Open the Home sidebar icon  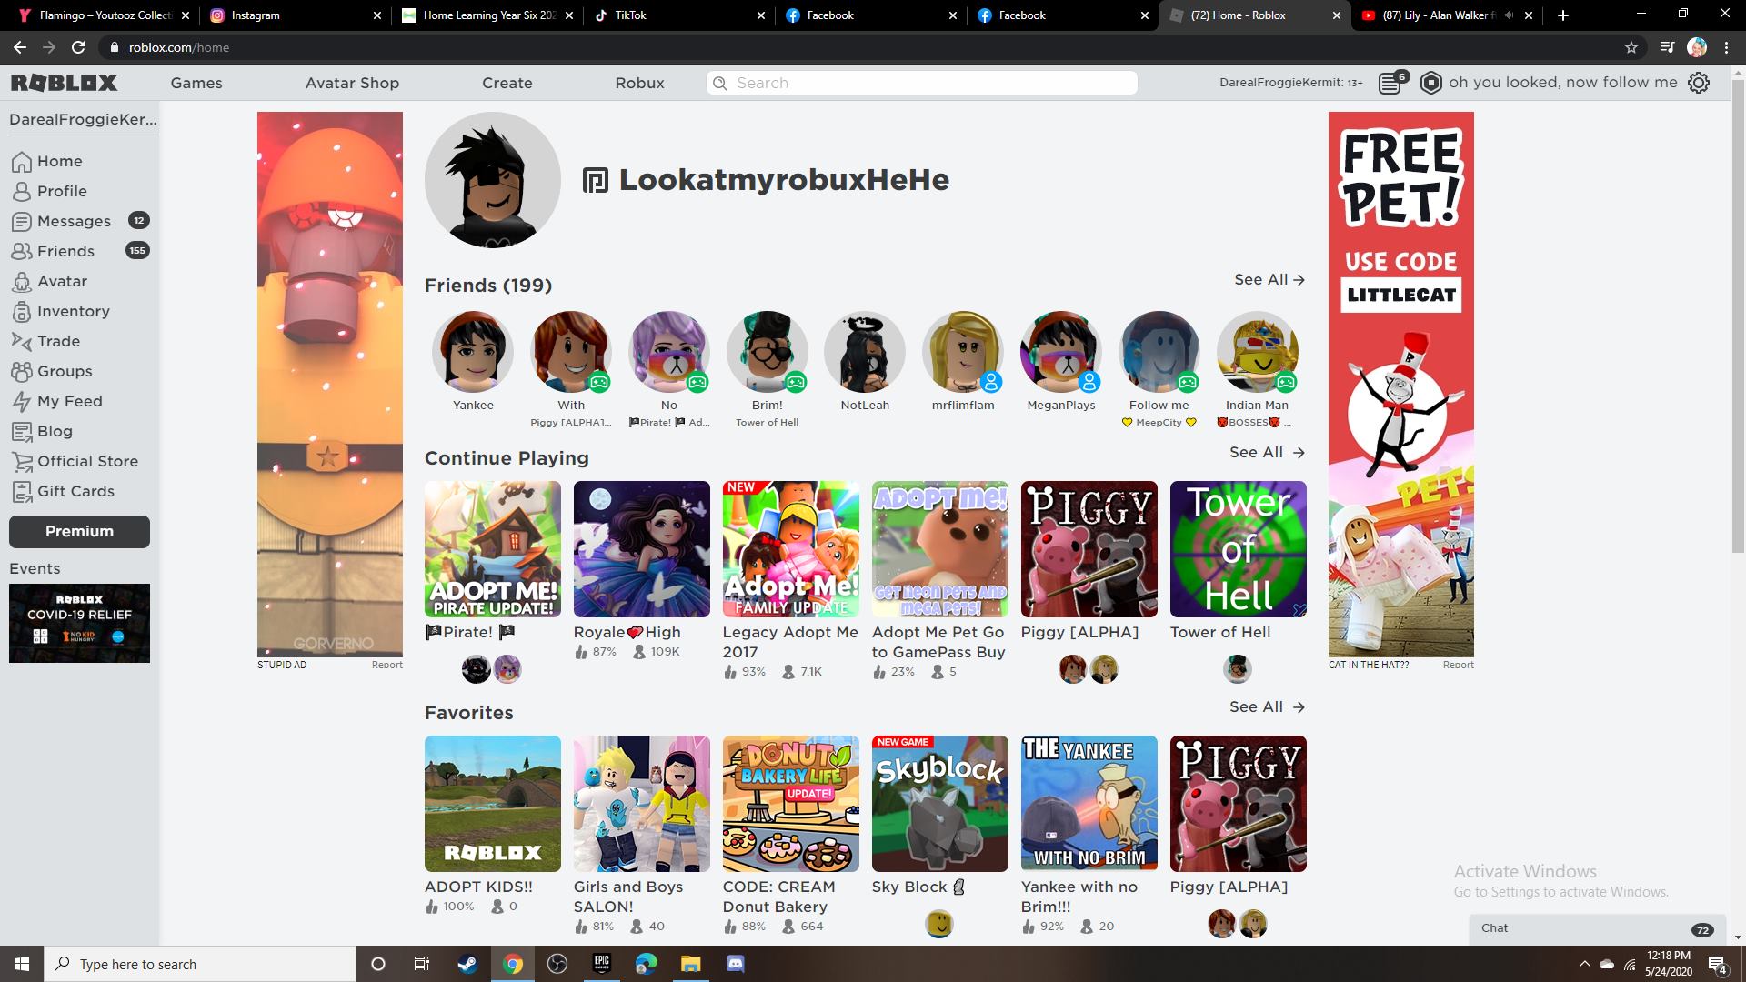click(x=22, y=162)
